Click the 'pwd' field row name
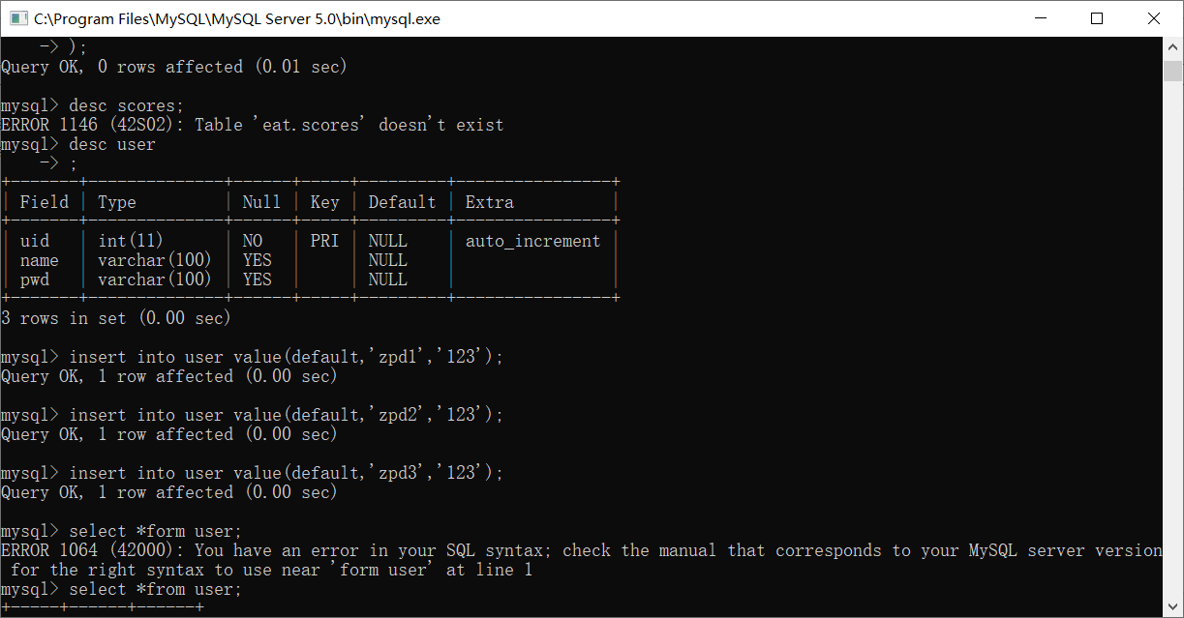Image resolution: width=1184 pixels, height=618 pixels. pos(35,280)
